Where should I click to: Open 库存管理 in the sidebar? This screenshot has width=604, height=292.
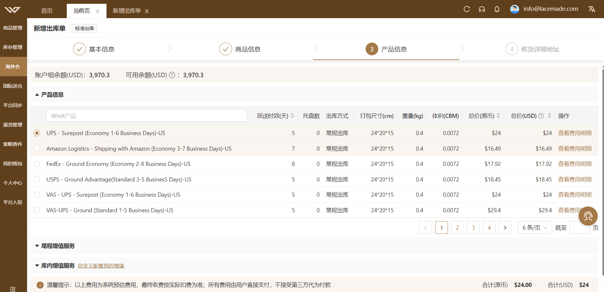tap(13, 47)
